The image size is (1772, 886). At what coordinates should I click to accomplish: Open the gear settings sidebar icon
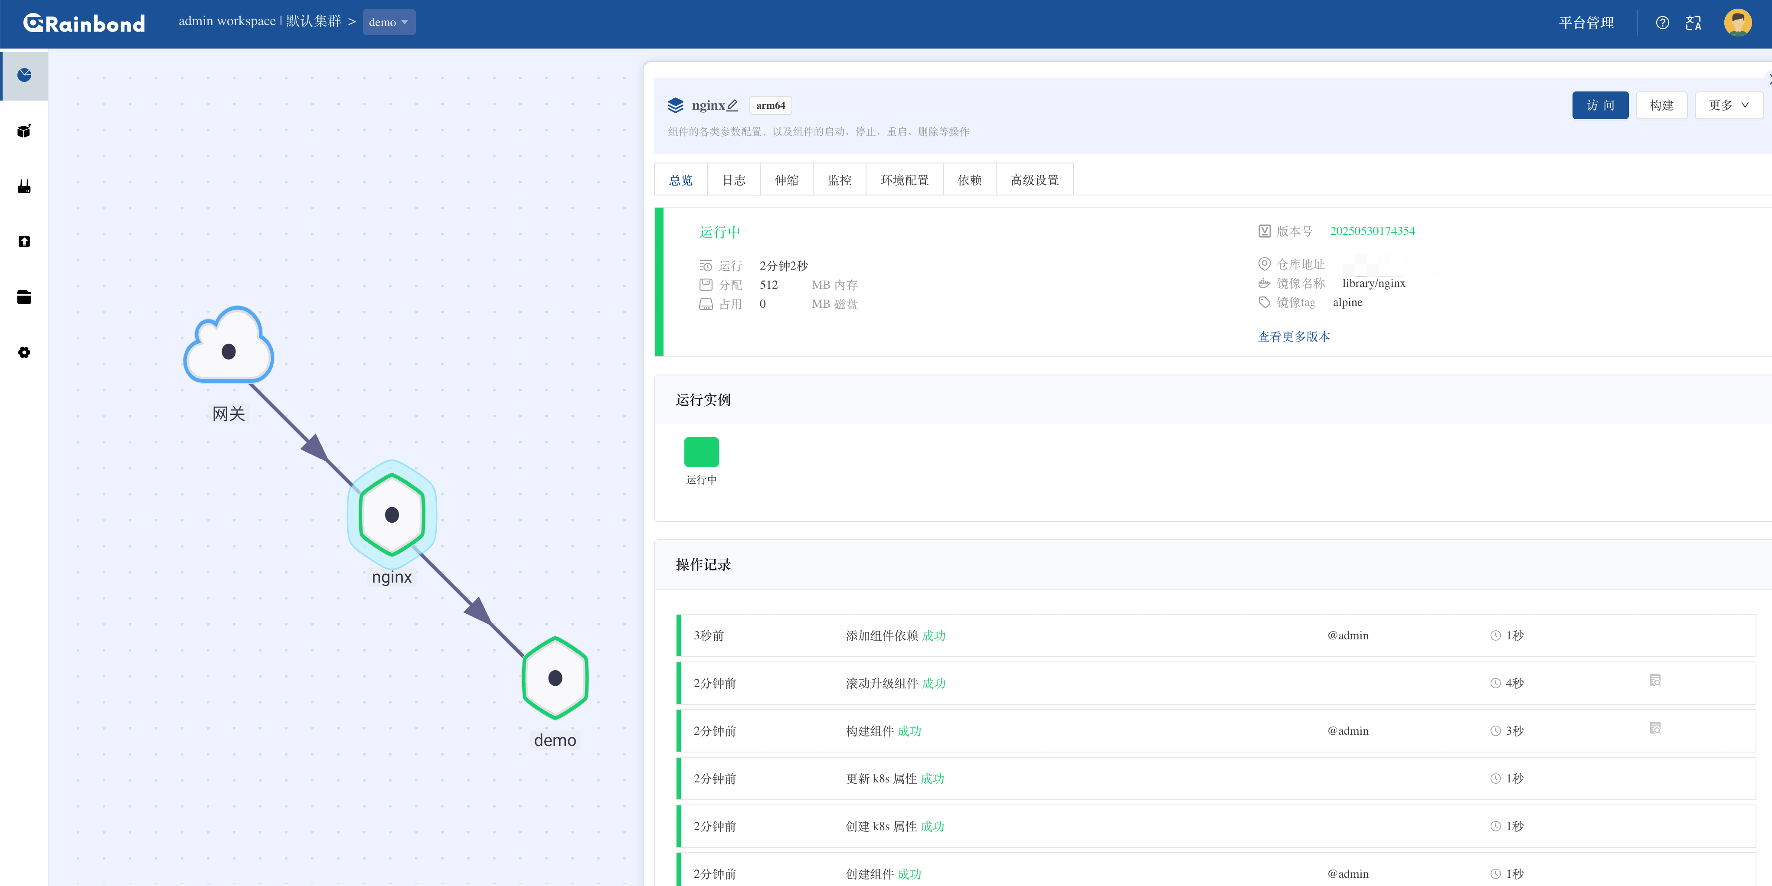(x=24, y=352)
